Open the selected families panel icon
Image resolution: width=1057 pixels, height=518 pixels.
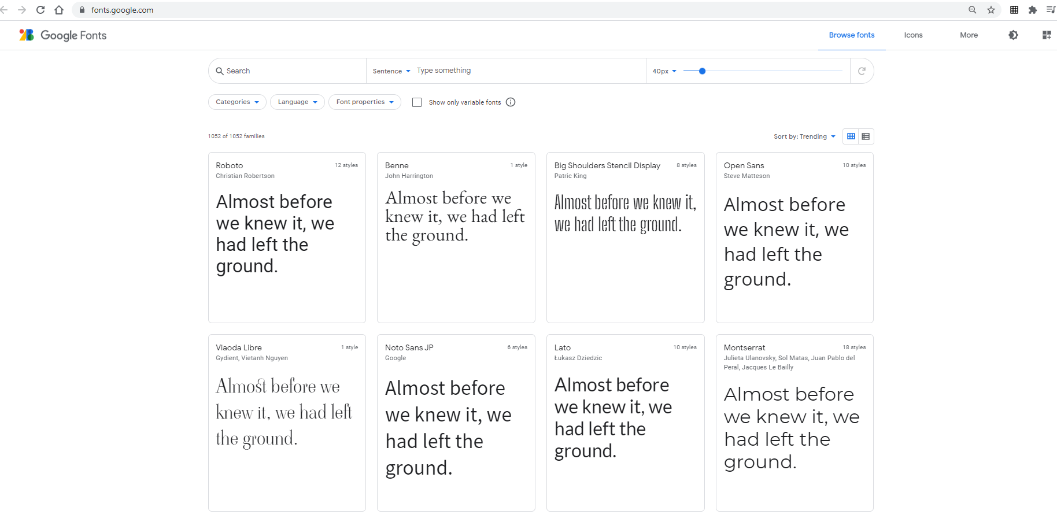pos(1047,35)
